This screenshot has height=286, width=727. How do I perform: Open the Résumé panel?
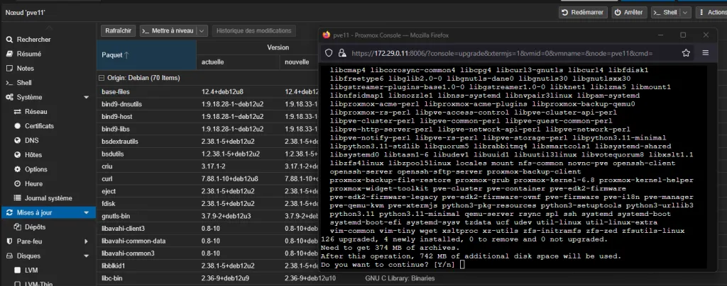(x=28, y=54)
